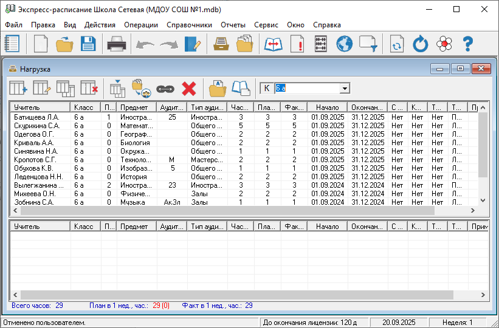Click lower table horizontal scrollbar left arrow

15,295
